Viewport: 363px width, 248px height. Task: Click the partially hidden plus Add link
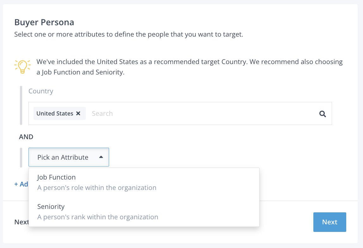pos(21,184)
